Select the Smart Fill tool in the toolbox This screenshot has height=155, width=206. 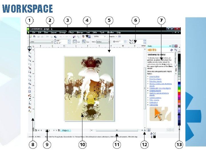click(x=30, y=68)
